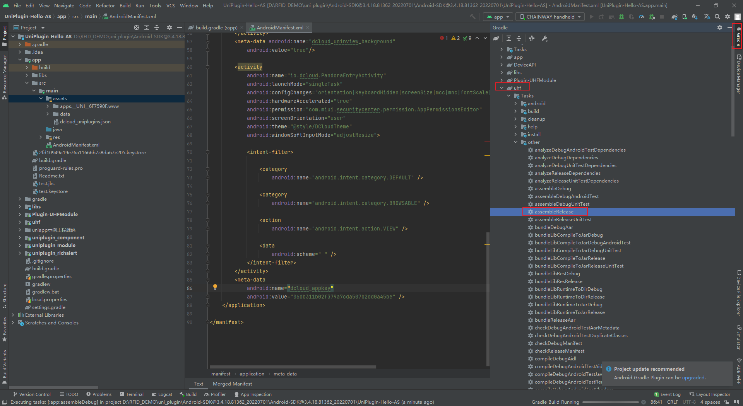Toggle the Structure tool window
Viewport: 743px width, 406px height.
[4, 296]
